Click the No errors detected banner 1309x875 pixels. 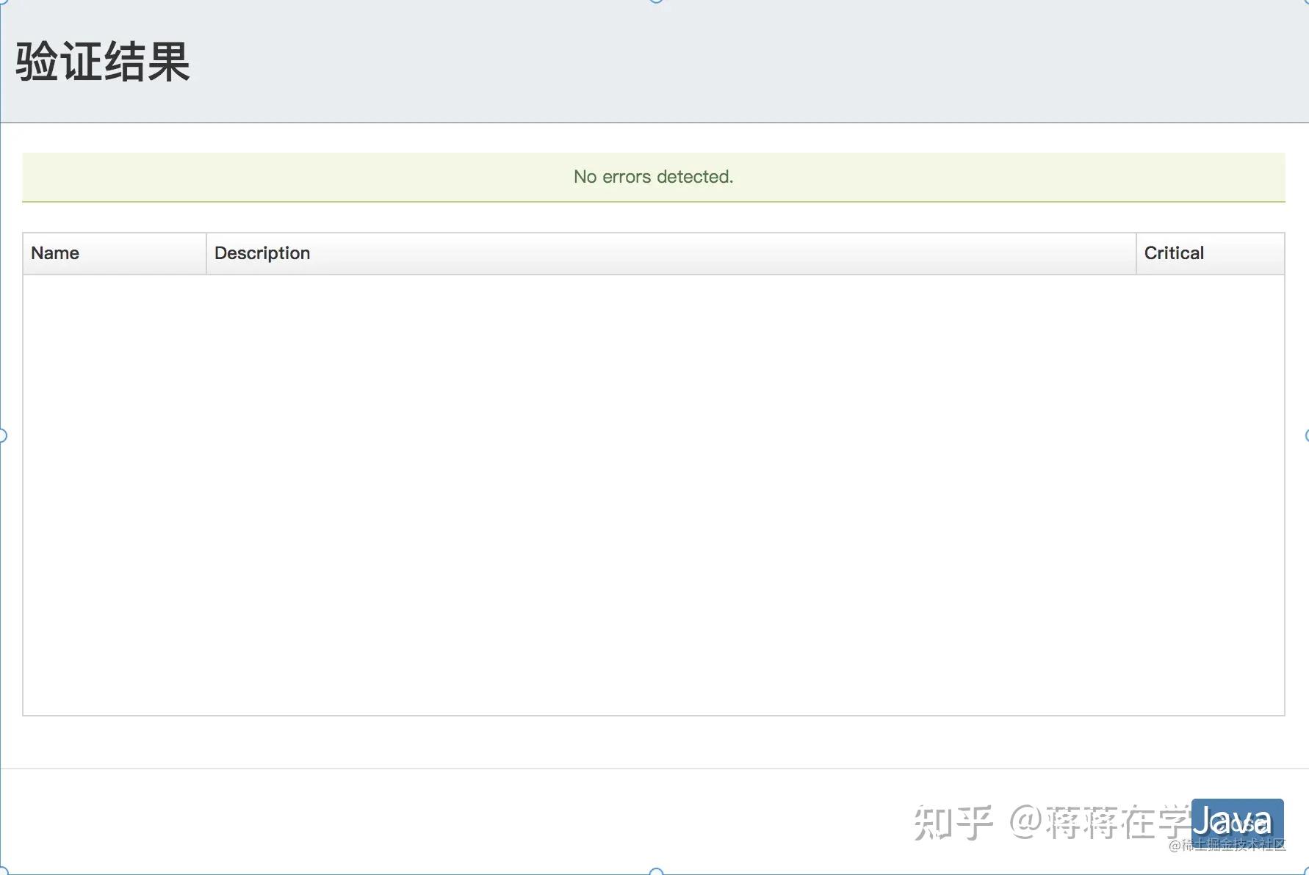(654, 177)
